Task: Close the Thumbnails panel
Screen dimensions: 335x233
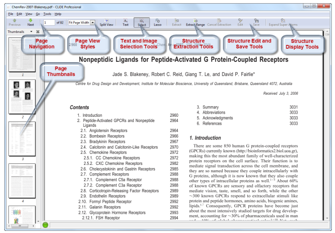Action: (x=38, y=31)
